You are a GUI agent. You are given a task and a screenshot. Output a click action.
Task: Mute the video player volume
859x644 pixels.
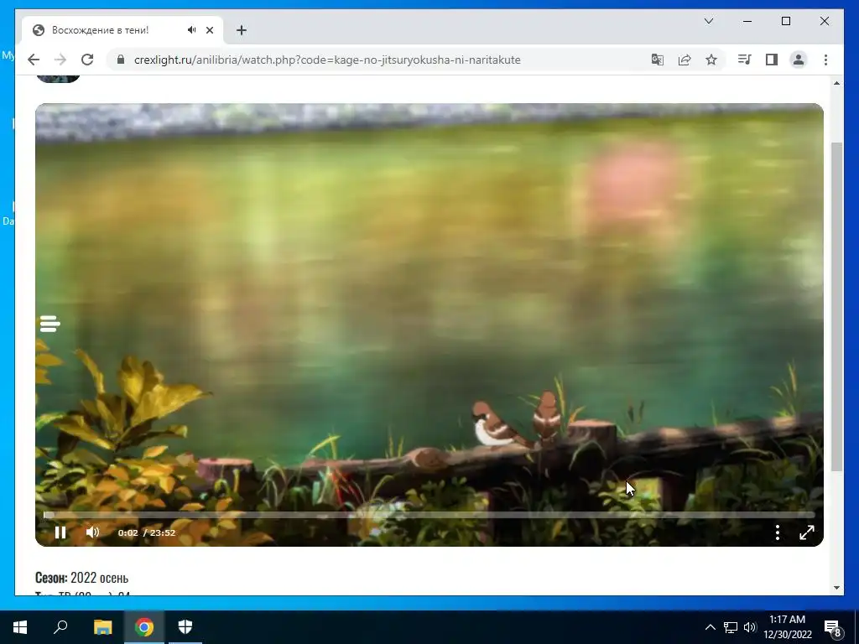[x=92, y=532]
